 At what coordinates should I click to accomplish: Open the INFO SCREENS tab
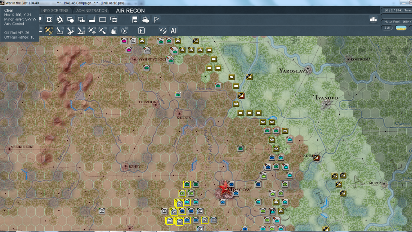[x=56, y=10]
